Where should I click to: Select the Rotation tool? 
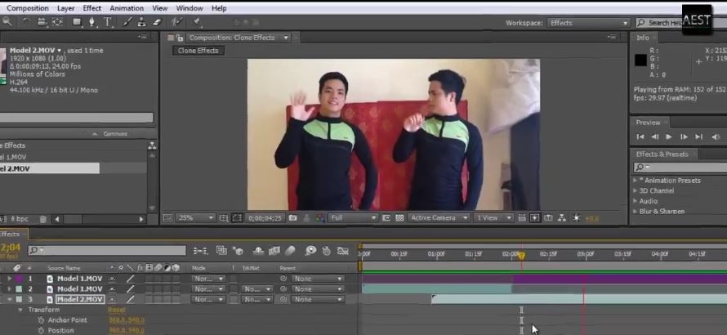coord(26,22)
